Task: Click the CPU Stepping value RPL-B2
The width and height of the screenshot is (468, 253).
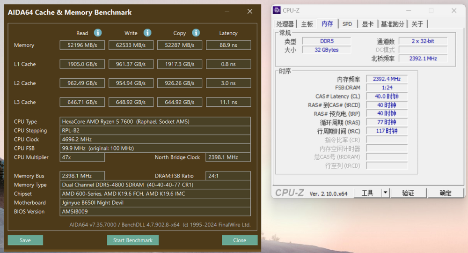Action: click(155, 131)
